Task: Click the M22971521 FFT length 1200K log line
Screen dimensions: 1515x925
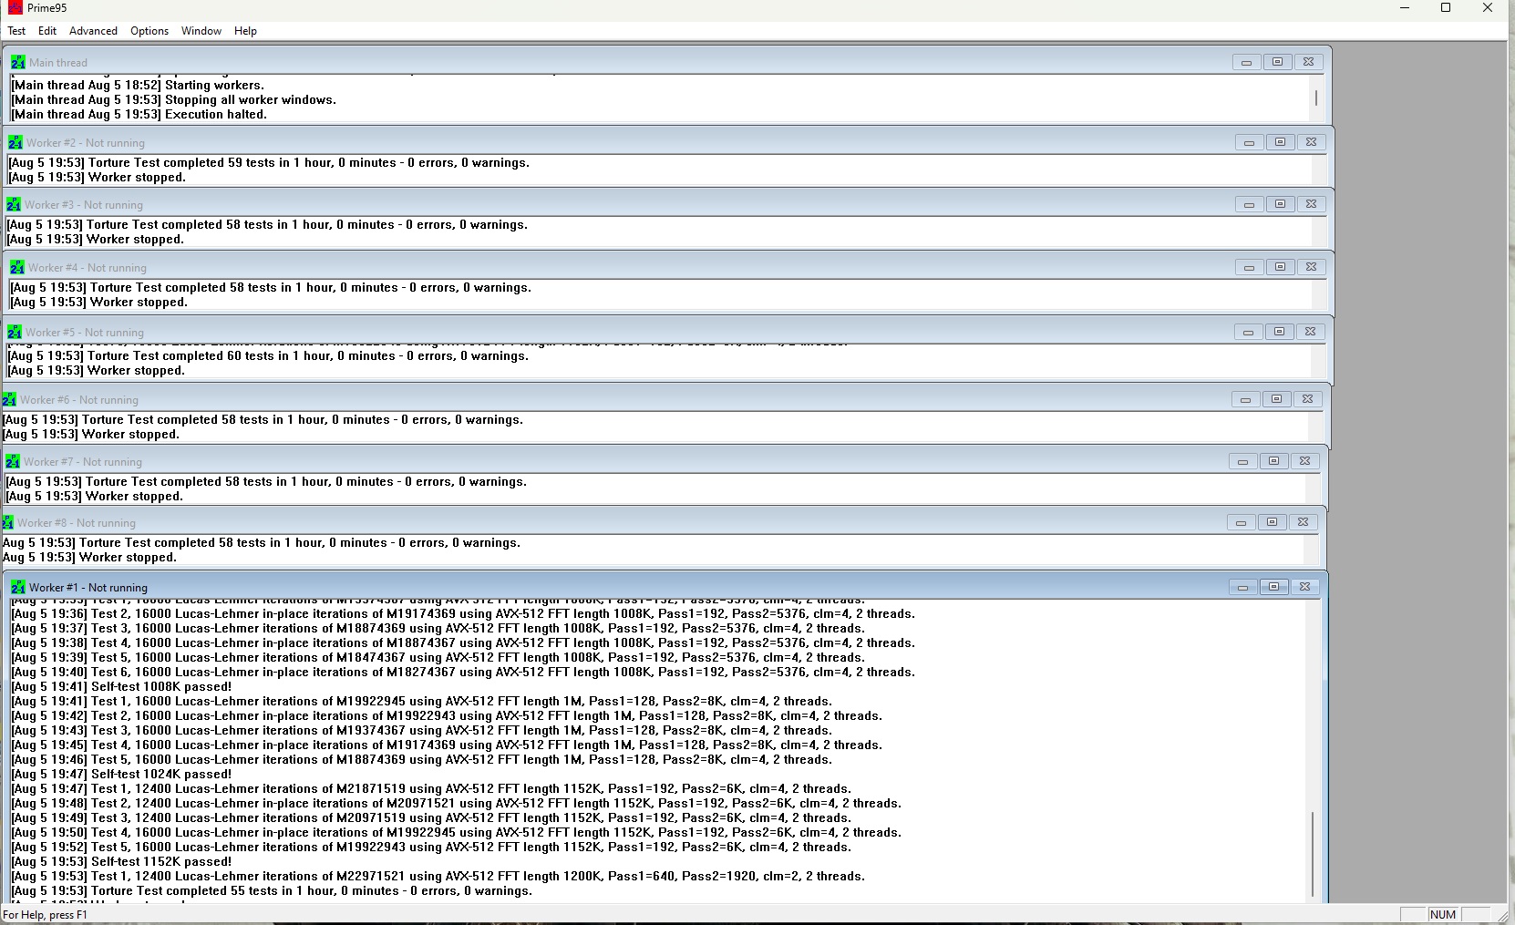Action: click(x=438, y=876)
